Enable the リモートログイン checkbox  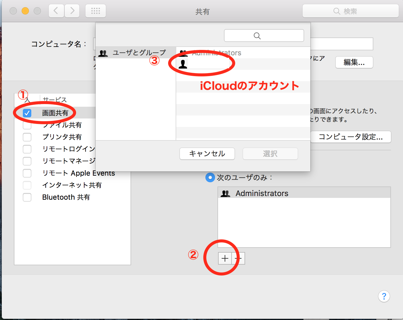click(x=27, y=149)
